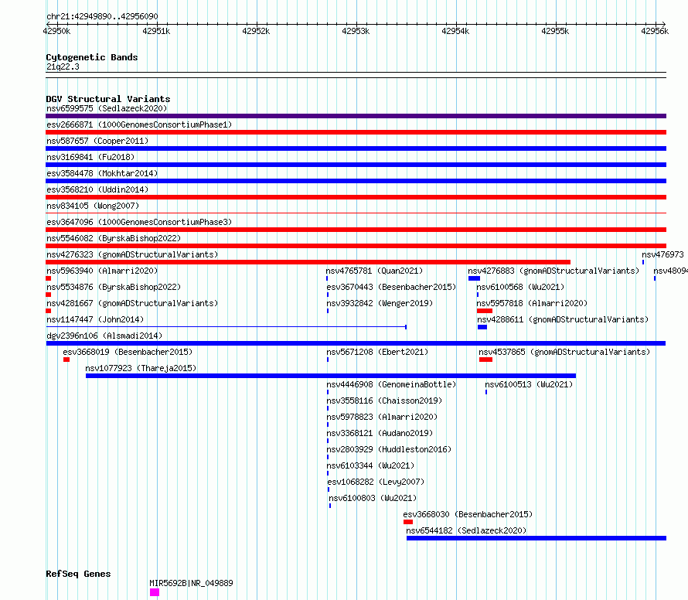This screenshot has width=688, height=600.
Task: Open nsv3368121 (Audano2019) label
Action: click(380, 433)
